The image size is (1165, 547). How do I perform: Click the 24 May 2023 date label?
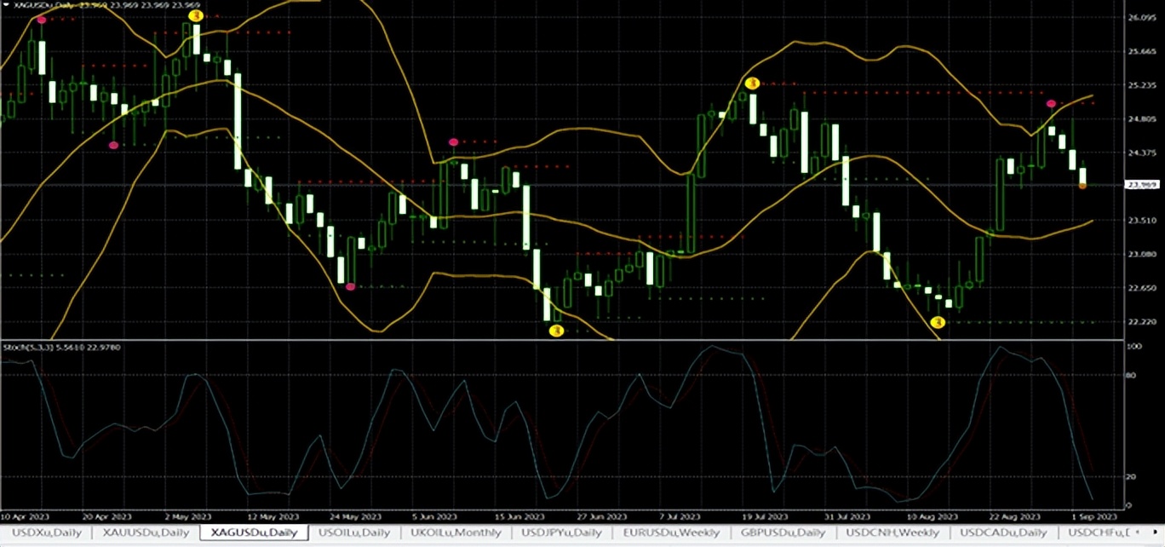(358, 517)
